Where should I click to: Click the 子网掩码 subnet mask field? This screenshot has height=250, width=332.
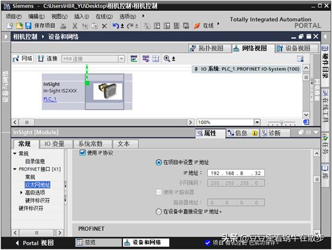[x=236, y=183]
